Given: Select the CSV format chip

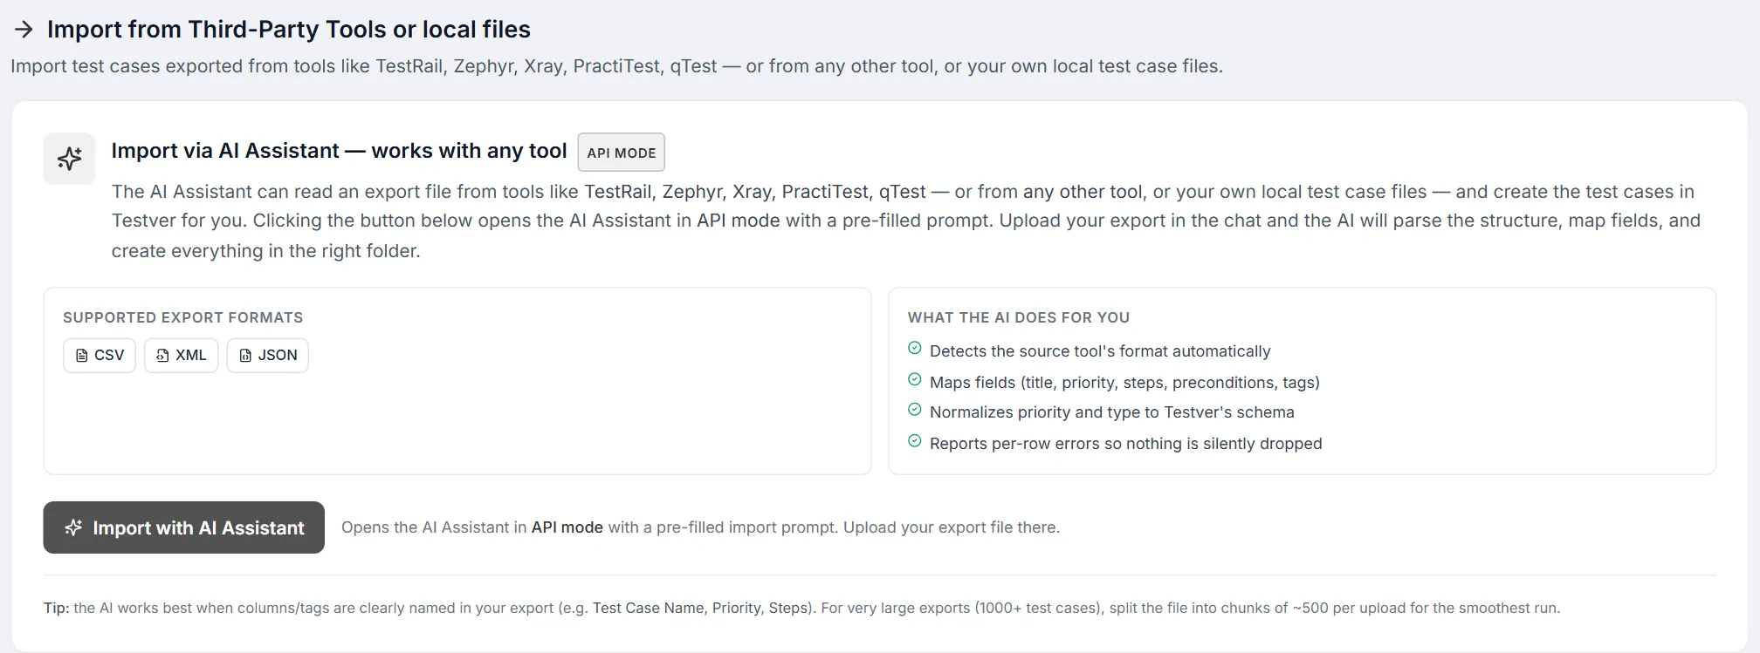Looking at the screenshot, I should coord(100,356).
